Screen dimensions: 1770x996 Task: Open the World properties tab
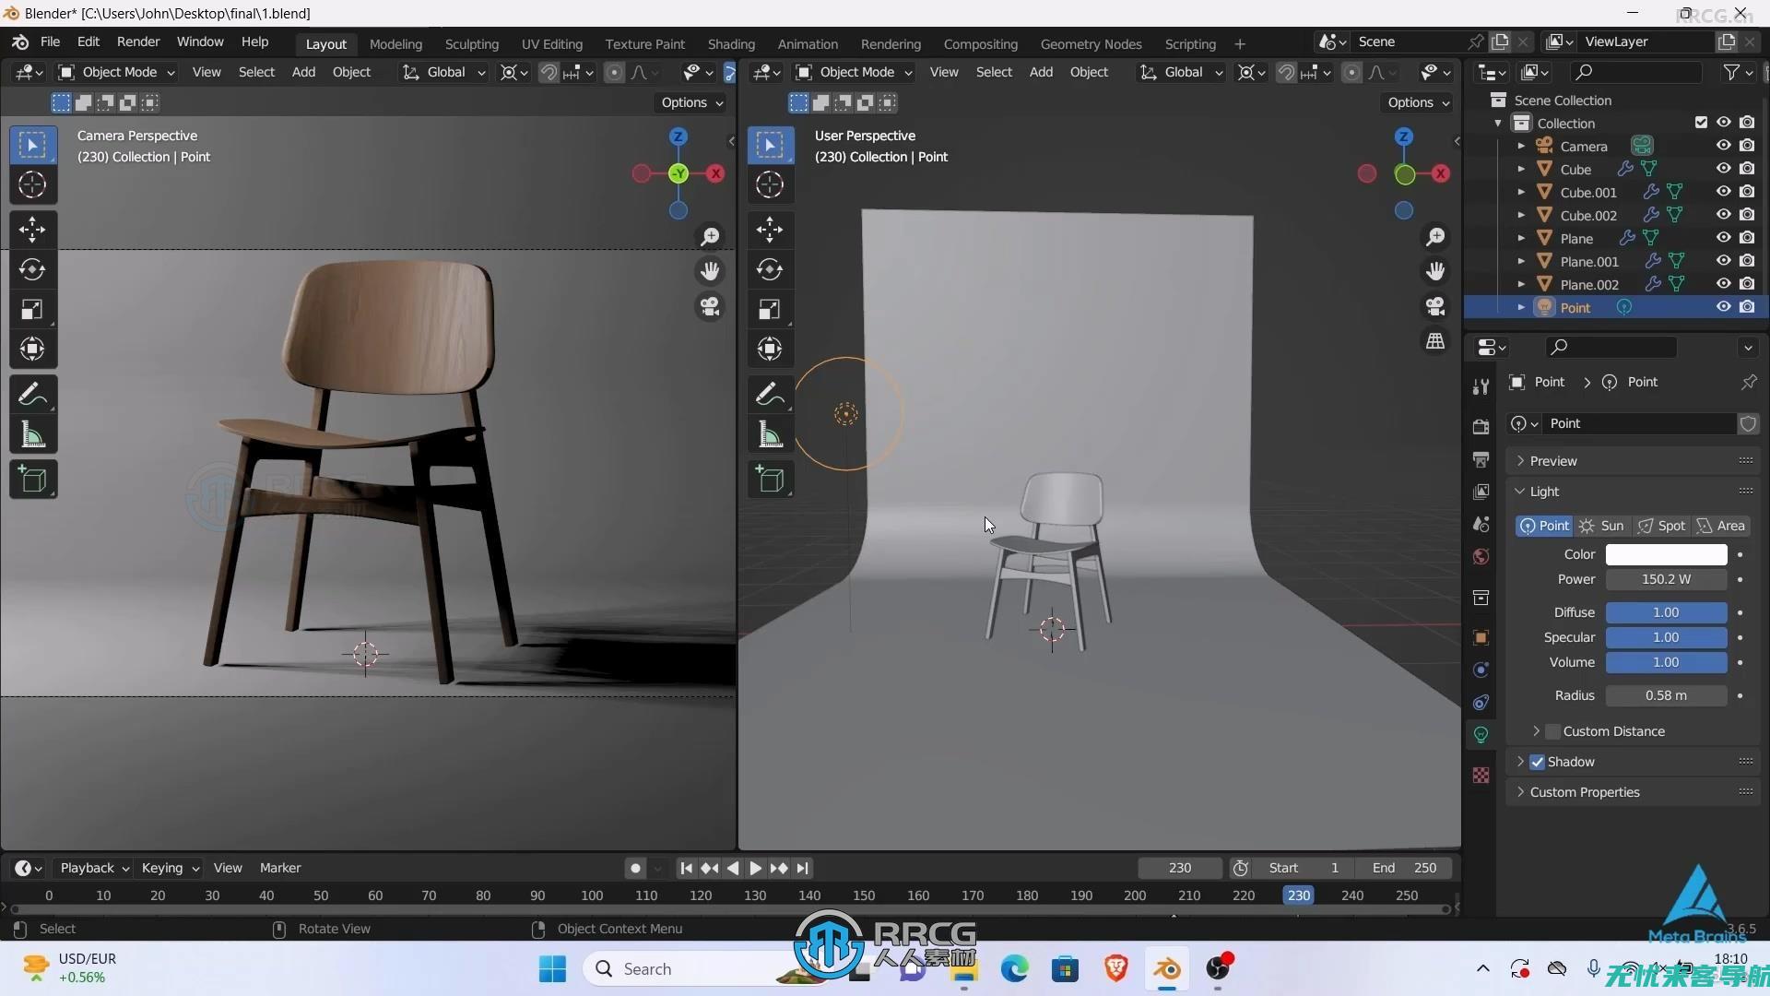[1481, 556]
